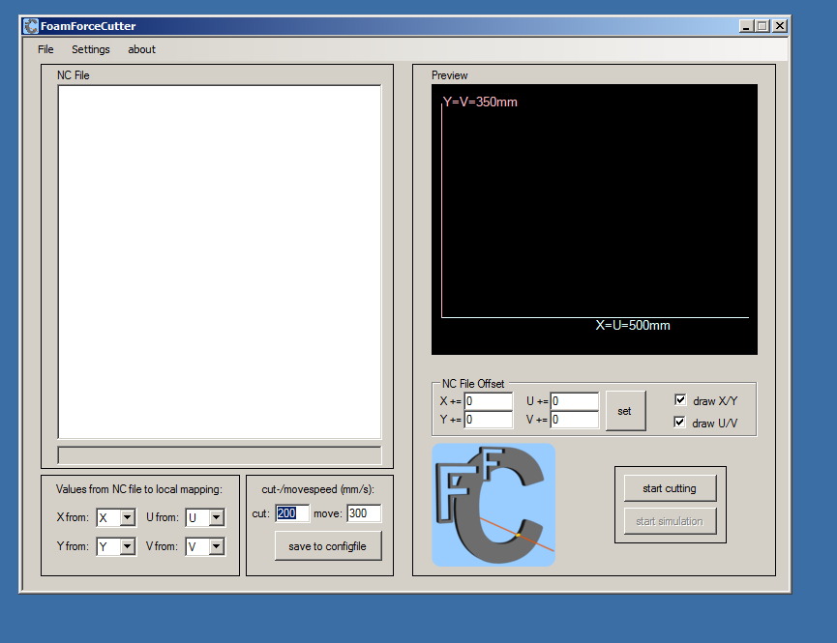The image size is (837, 643).
Task: Focus the V += offset field
Action: pos(575,420)
